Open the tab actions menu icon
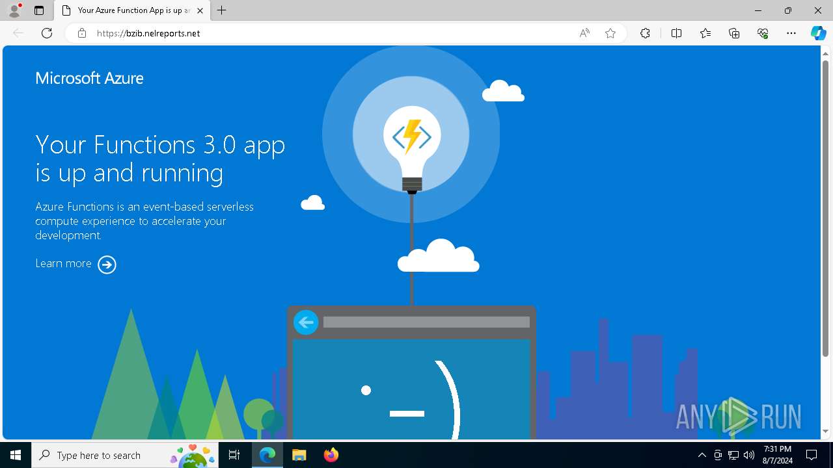 pos(39,10)
